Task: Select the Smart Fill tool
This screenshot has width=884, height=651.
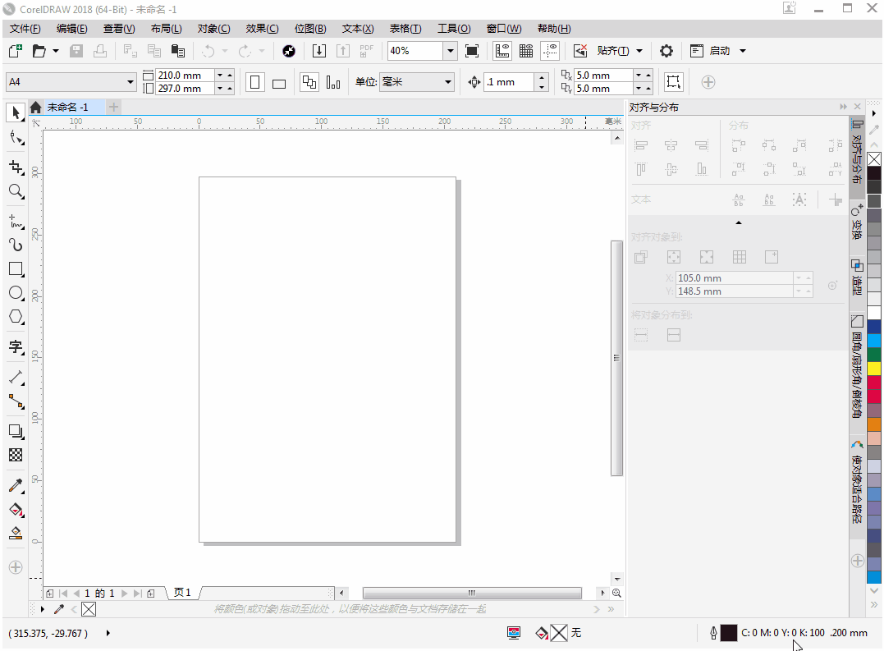Action: coord(16,534)
